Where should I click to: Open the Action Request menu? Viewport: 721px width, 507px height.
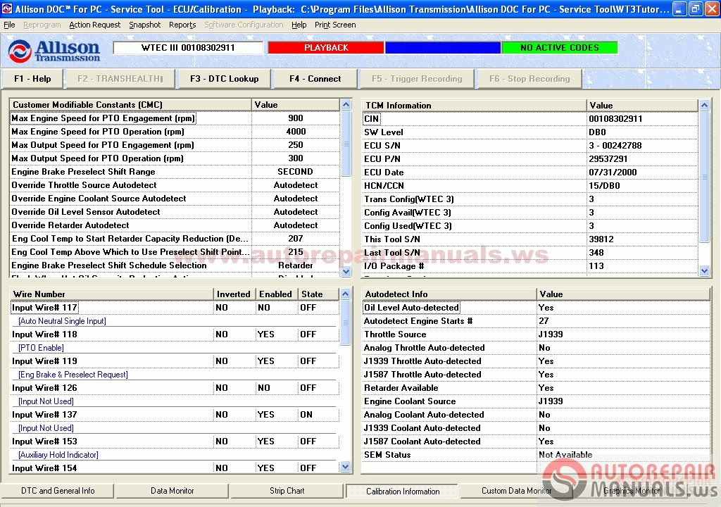(x=95, y=25)
